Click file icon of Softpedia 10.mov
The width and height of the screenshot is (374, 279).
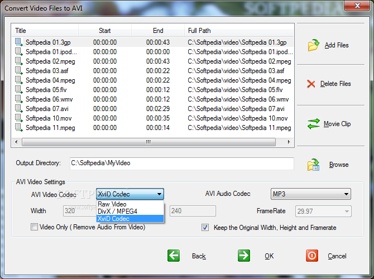tap(19, 118)
